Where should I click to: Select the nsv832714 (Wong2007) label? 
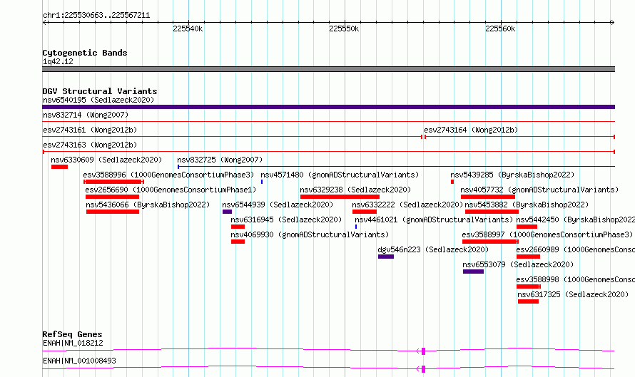coord(86,115)
